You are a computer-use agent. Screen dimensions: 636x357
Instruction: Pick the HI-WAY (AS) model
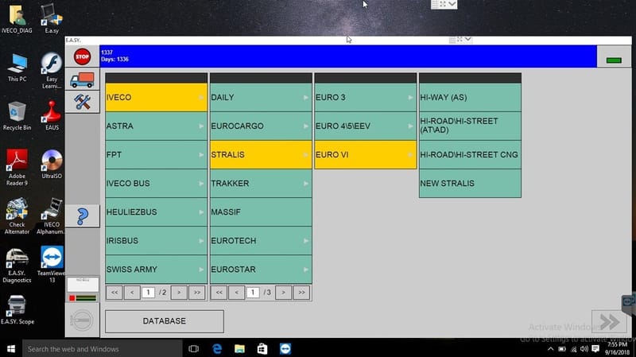click(470, 97)
